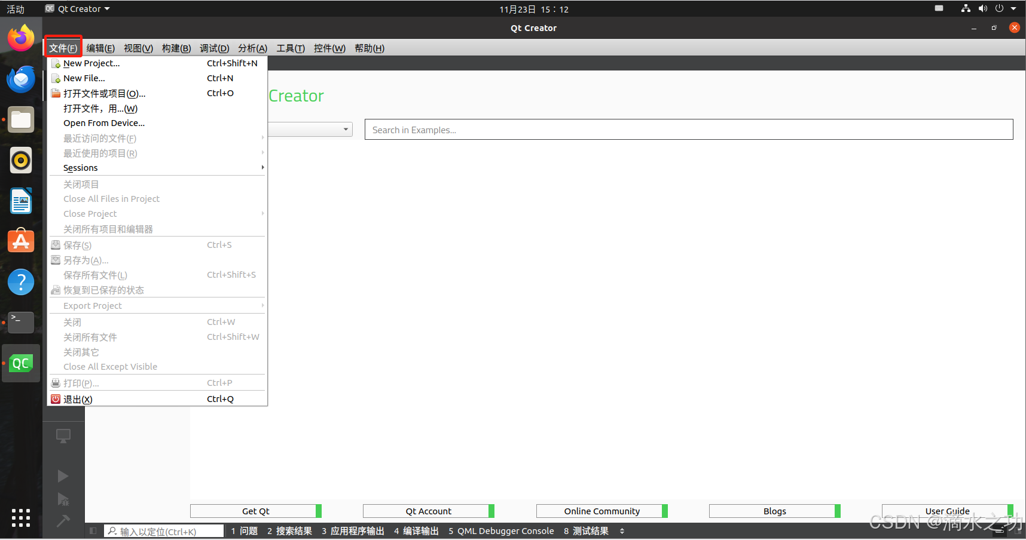This screenshot has width=1026, height=540.
Task: Open output panes chooser arrows
Action: pyautogui.click(x=622, y=531)
